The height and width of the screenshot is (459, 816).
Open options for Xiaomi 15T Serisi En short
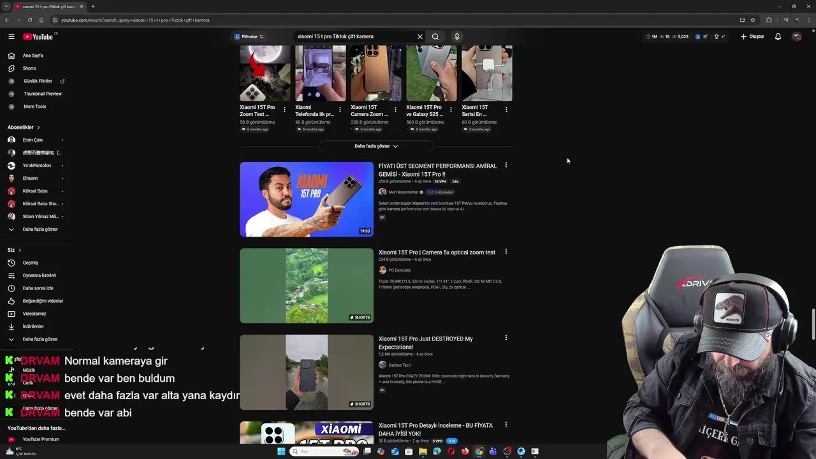(506, 110)
